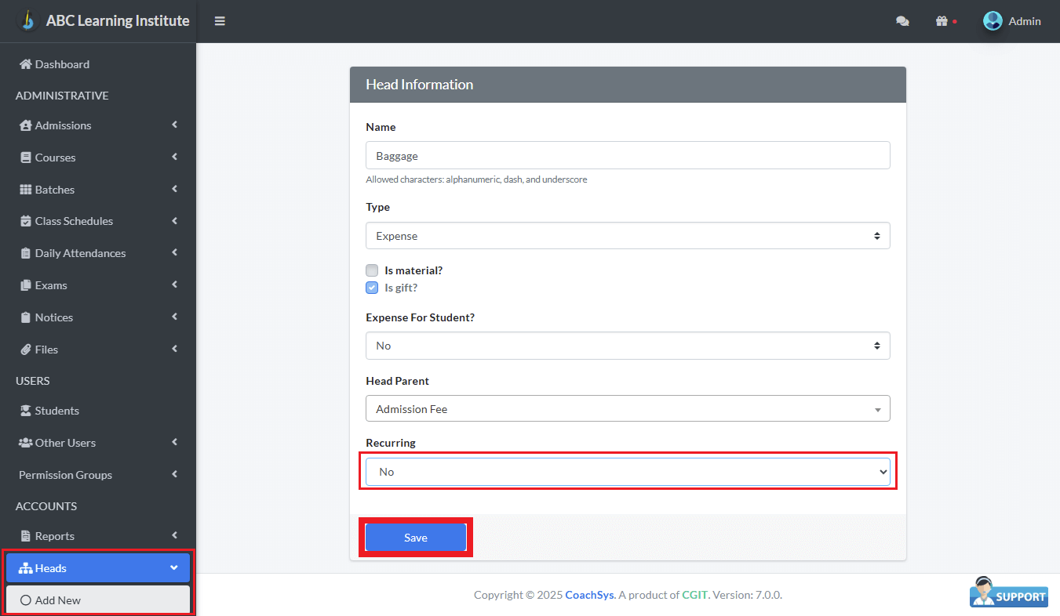This screenshot has width=1060, height=616.
Task: Follow the CoachSys footer link
Action: pyautogui.click(x=589, y=595)
